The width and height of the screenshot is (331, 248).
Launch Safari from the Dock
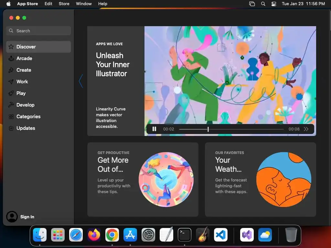(x=76, y=235)
